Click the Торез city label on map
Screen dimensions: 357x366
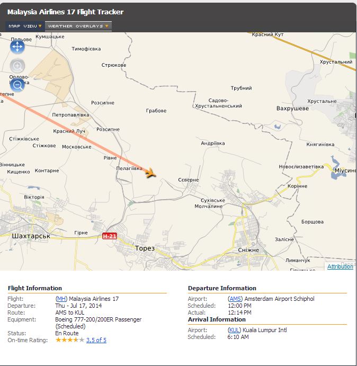[x=145, y=248]
